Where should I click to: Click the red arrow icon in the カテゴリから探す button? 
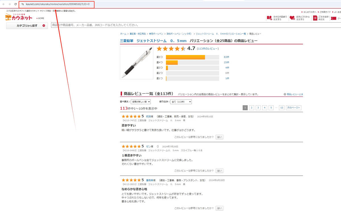tap(44, 26)
